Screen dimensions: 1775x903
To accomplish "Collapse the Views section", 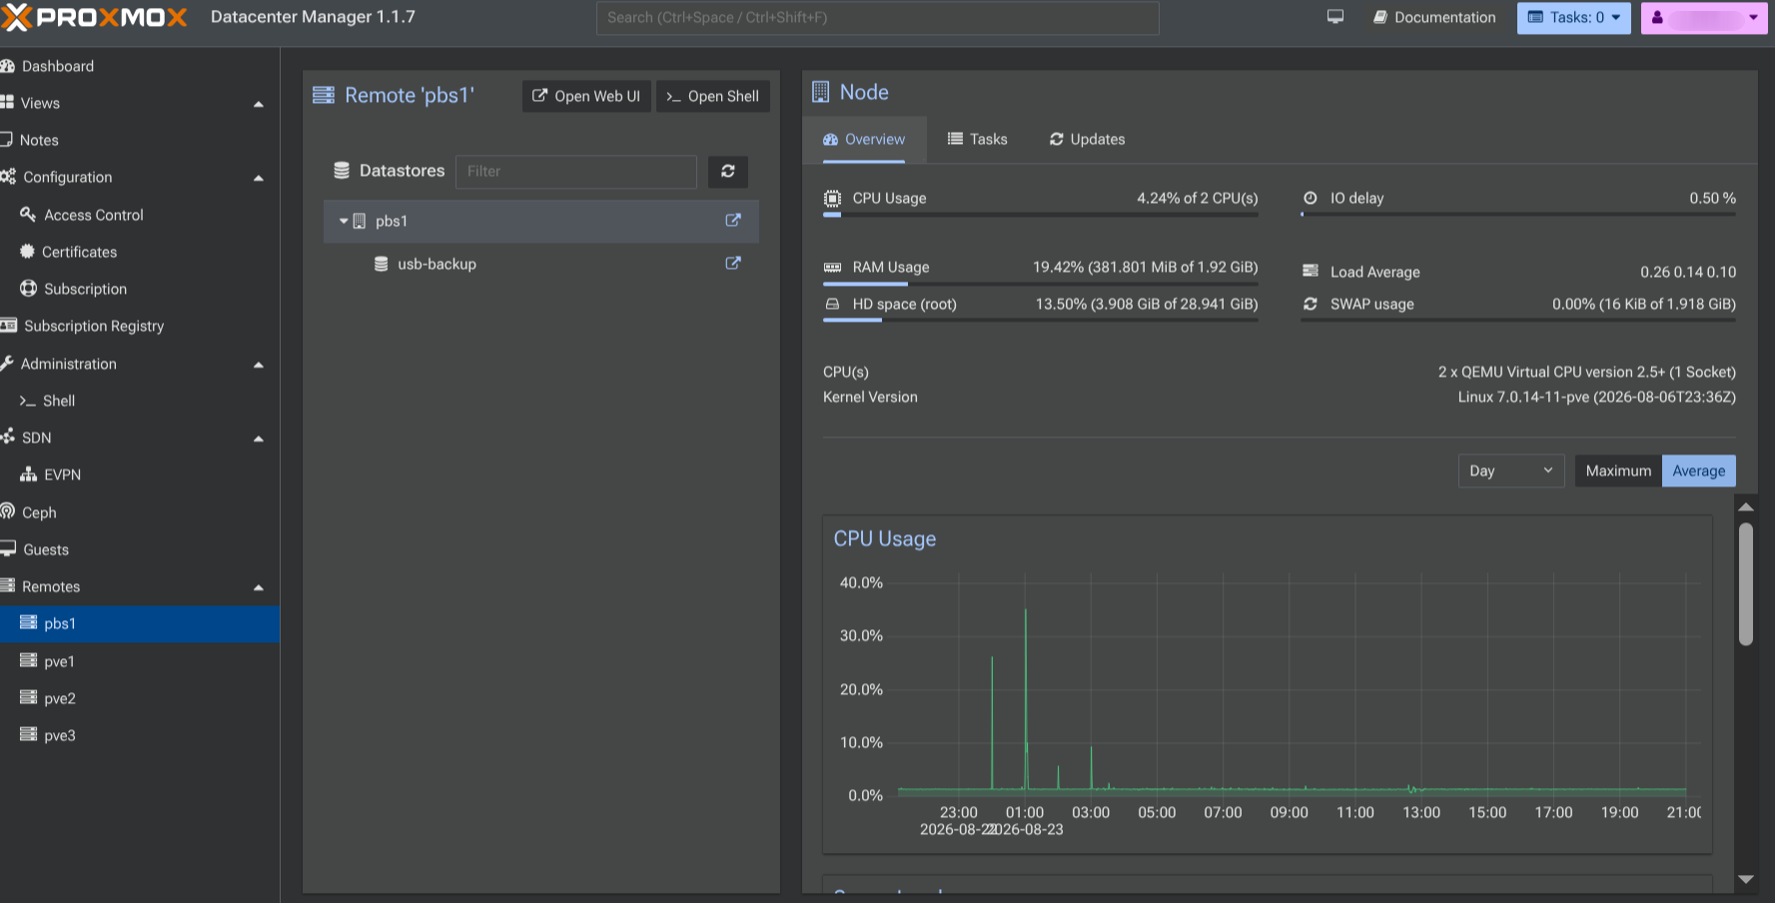I will point(259,104).
